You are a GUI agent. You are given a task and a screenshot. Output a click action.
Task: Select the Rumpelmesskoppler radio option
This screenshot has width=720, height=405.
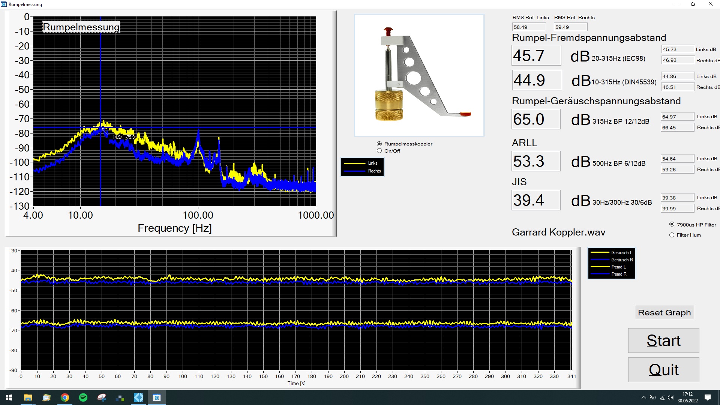coord(379,144)
